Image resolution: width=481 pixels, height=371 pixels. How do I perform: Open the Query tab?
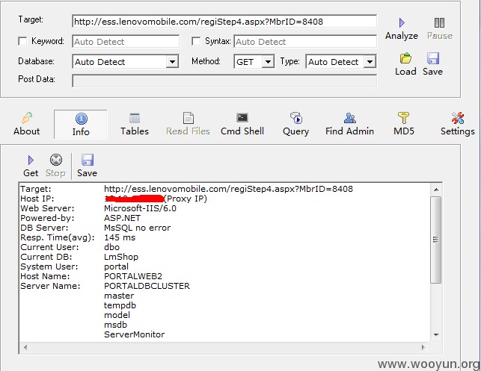click(296, 125)
